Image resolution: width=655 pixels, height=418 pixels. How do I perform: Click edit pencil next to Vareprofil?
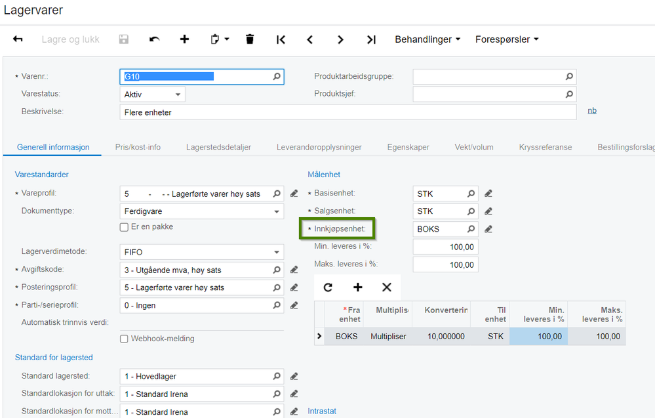pyautogui.click(x=294, y=194)
